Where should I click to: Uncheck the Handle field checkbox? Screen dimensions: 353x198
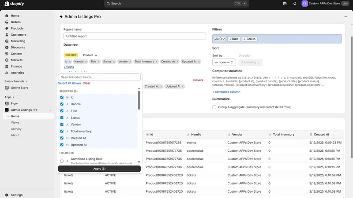[x=62, y=104]
